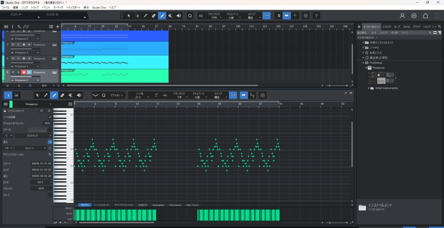Click the Presence instrument thumbnail in browser

point(382,78)
